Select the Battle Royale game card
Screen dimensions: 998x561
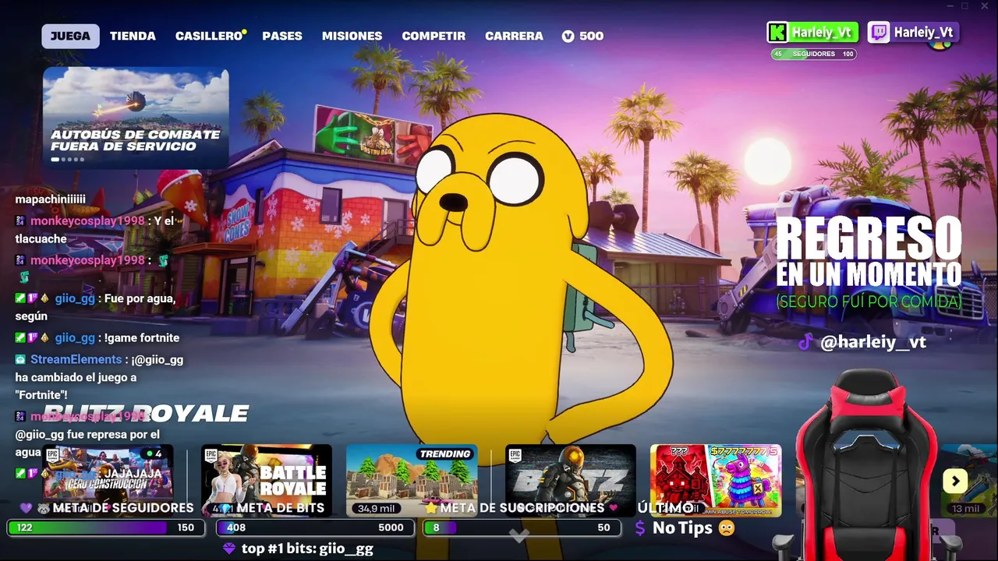(x=267, y=480)
